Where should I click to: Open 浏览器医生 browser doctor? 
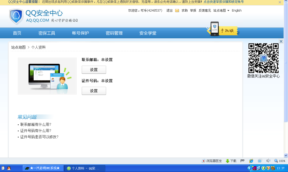(212, 161)
